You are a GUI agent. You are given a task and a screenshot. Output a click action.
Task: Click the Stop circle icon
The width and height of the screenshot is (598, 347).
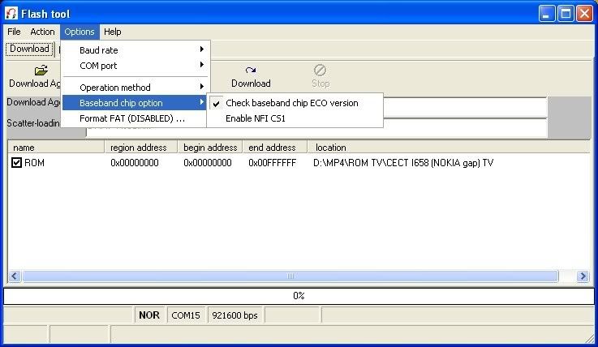pos(320,70)
